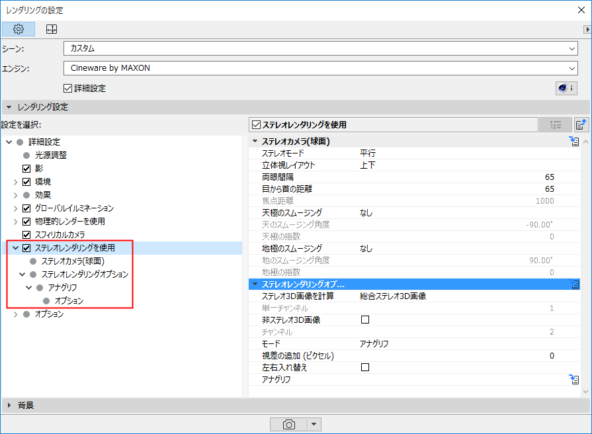Select 効果 in the settings tree
Screen dimensions: 592x434
click(x=42, y=195)
